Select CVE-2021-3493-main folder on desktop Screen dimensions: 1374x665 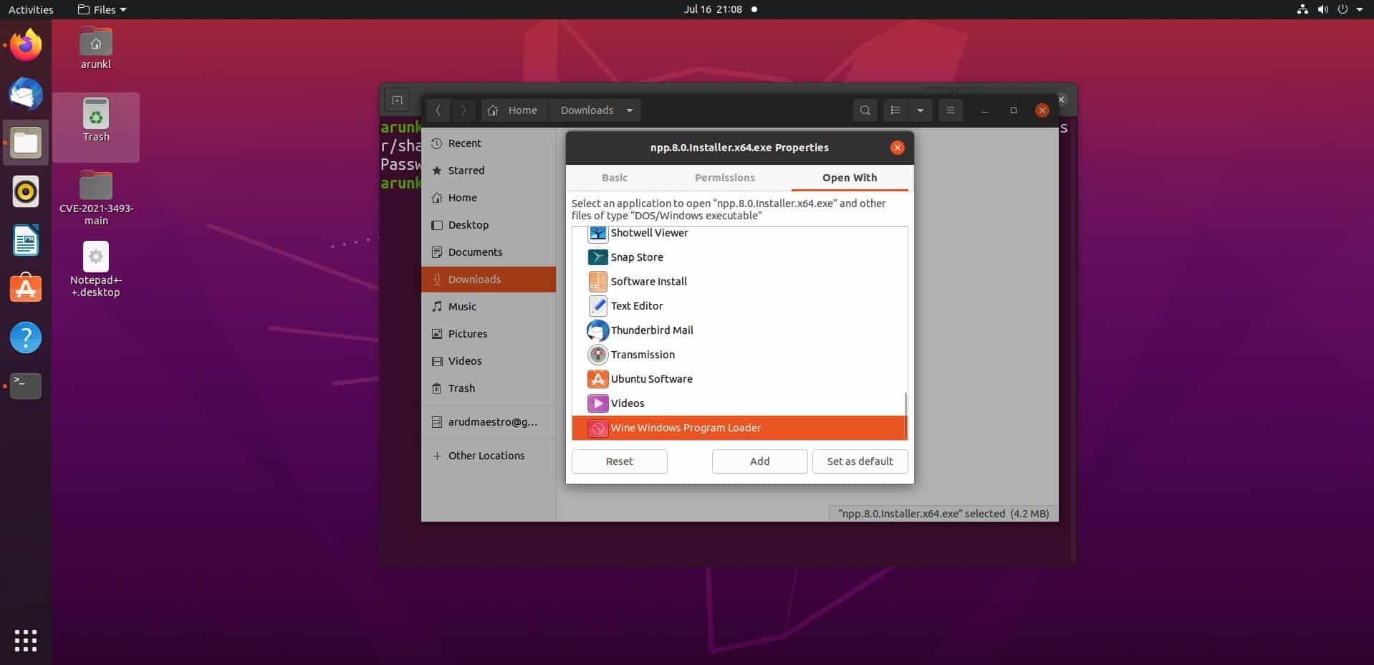[x=96, y=198]
